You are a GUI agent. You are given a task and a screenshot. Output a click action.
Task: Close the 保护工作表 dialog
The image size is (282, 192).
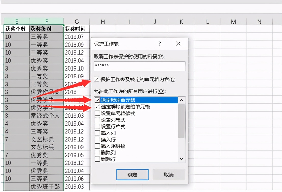(178, 44)
